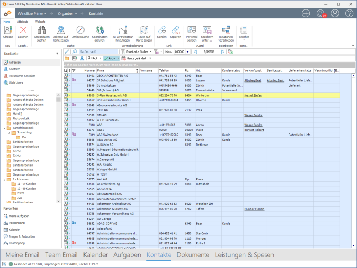Open Organizer dropdown in breadcrumb
Viewport: 357px width, 268px height.
76,14
